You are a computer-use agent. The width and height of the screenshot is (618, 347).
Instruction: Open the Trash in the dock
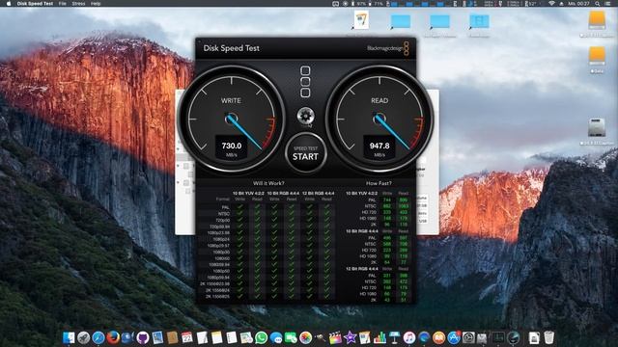click(549, 337)
